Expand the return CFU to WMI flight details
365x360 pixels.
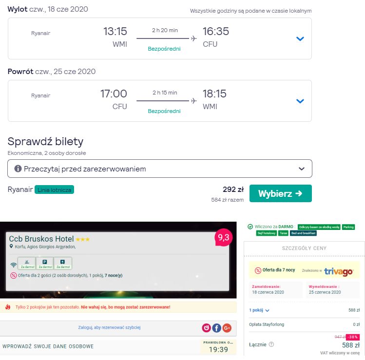point(300,101)
